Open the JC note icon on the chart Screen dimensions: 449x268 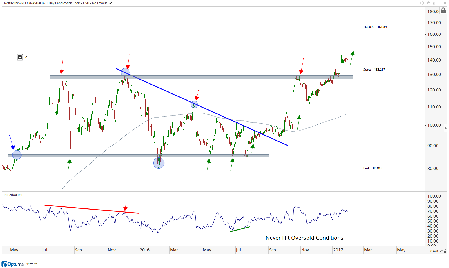point(20,57)
